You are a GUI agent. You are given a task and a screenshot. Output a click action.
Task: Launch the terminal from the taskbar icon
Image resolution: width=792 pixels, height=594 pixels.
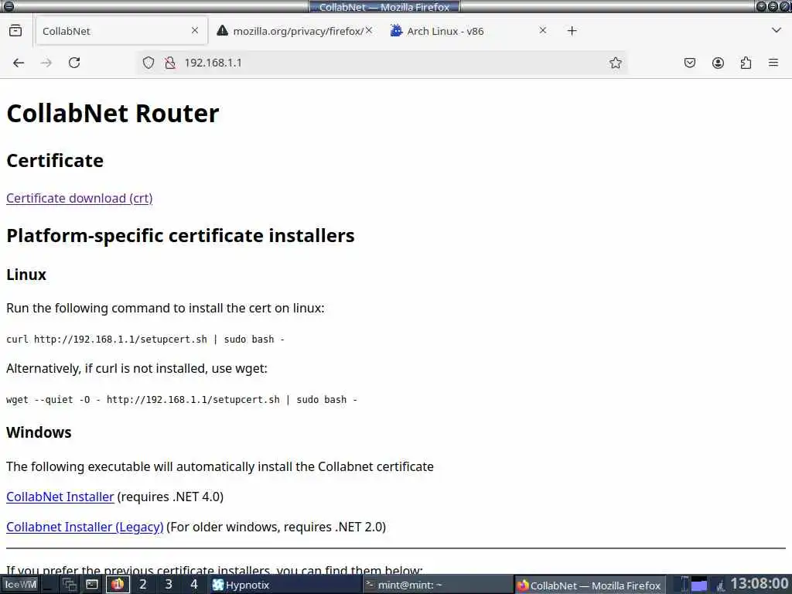point(92,585)
